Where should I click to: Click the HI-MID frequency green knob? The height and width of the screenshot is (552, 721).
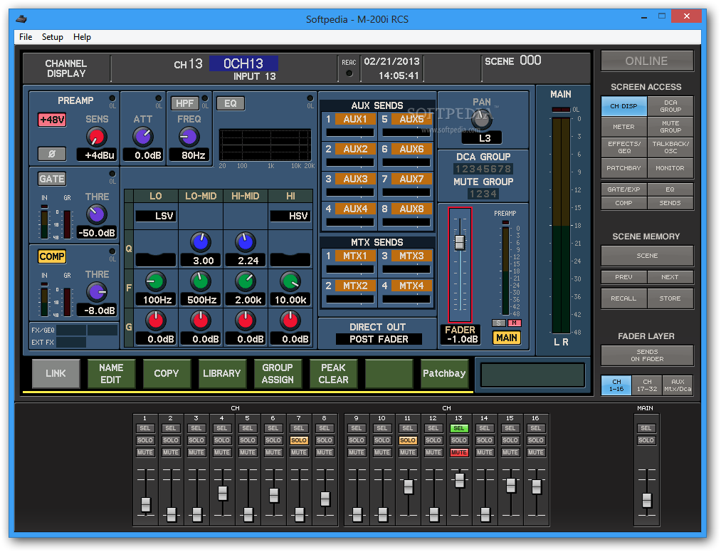(245, 281)
